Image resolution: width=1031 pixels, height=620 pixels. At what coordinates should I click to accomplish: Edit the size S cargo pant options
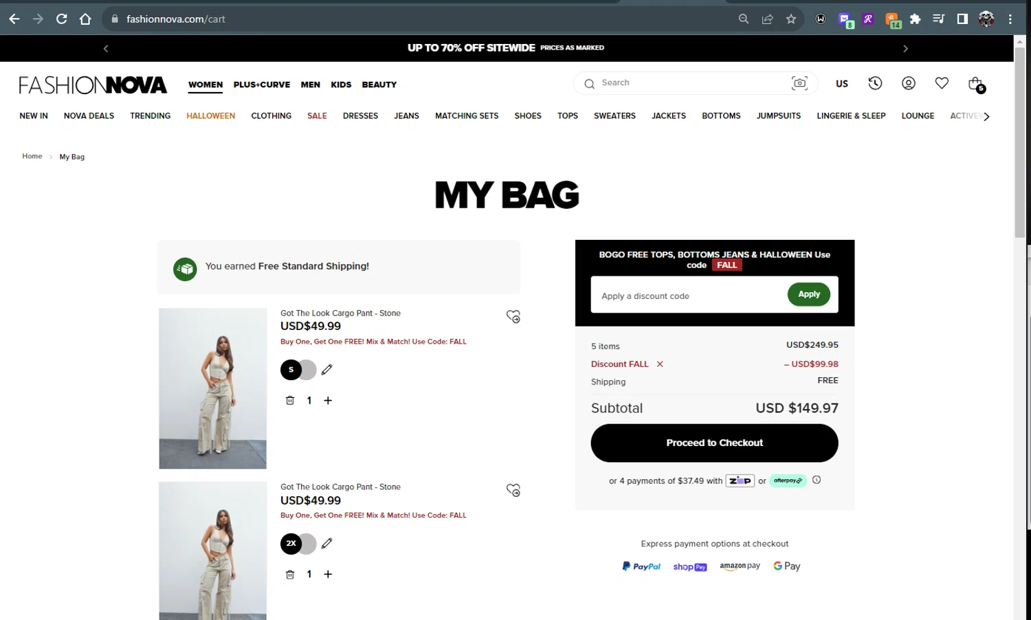tap(326, 370)
